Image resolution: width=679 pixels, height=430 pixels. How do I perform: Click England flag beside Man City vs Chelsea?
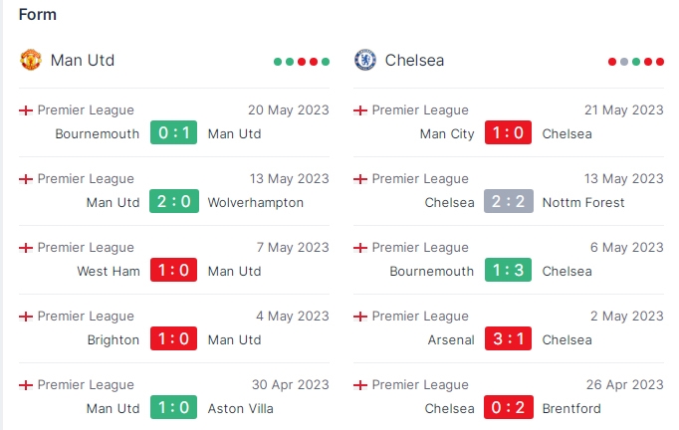[x=360, y=110]
